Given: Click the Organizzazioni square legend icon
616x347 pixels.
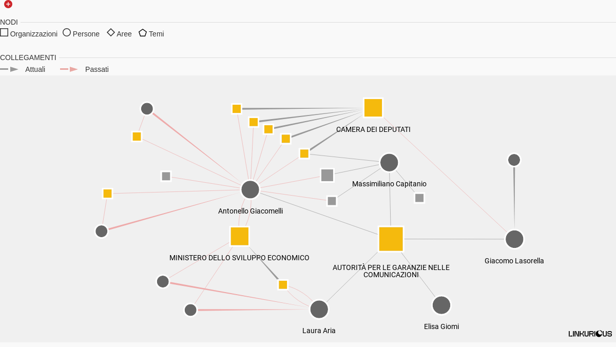Looking at the screenshot, I should (4, 32).
